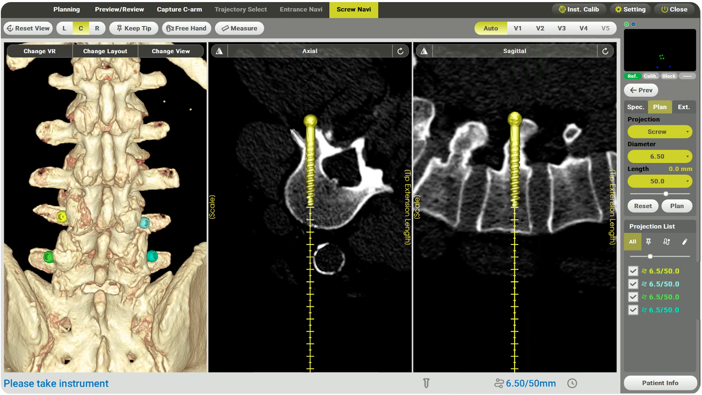The image size is (702, 395).
Task: Select the vertebra filter icon in Projection List
Action: [666, 242]
